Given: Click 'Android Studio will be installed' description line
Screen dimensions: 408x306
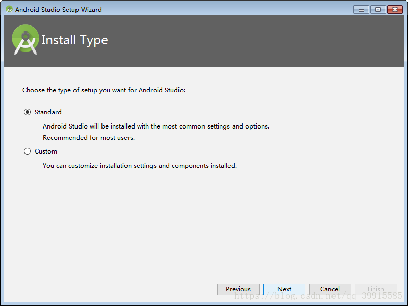Looking at the screenshot, I should tap(156, 126).
